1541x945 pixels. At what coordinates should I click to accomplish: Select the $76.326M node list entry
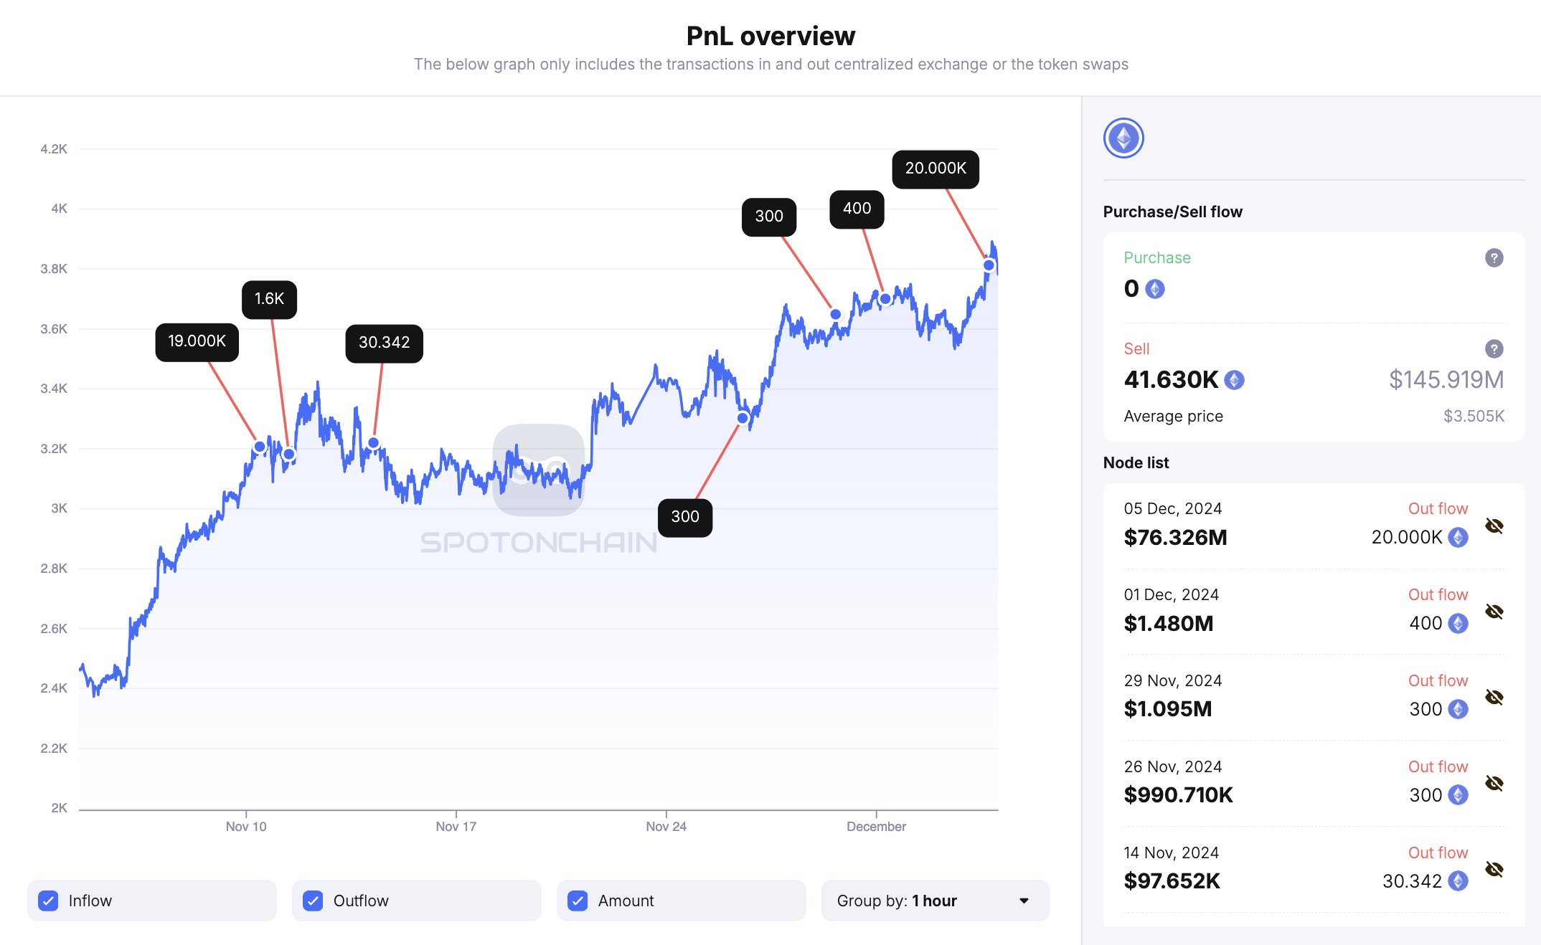pos(1175,537)
